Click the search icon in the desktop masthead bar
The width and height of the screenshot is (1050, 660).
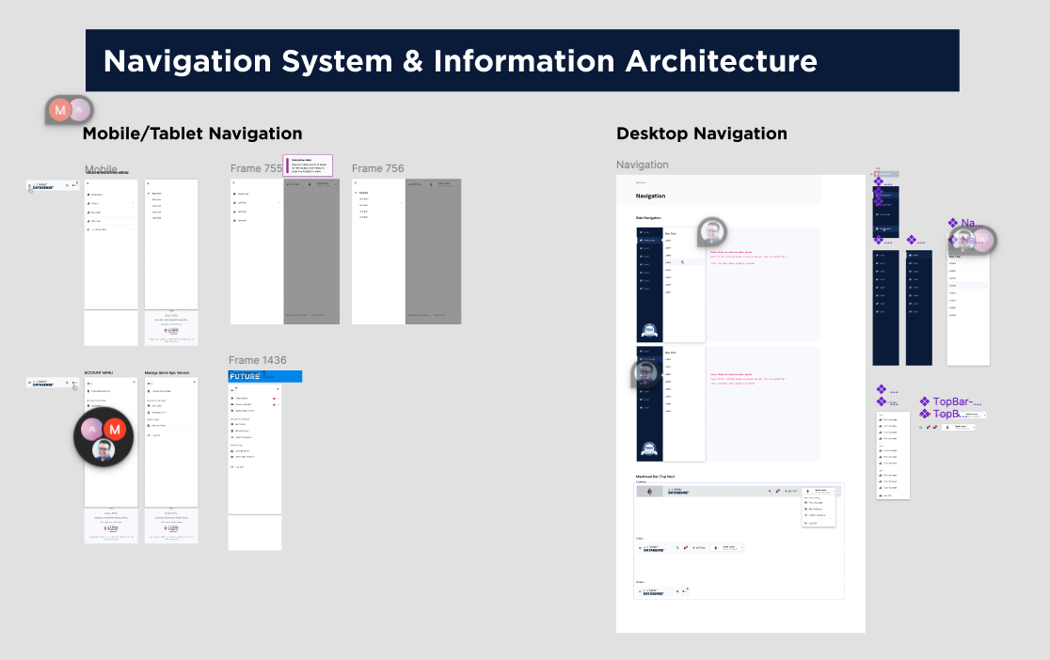coord(769,491)
